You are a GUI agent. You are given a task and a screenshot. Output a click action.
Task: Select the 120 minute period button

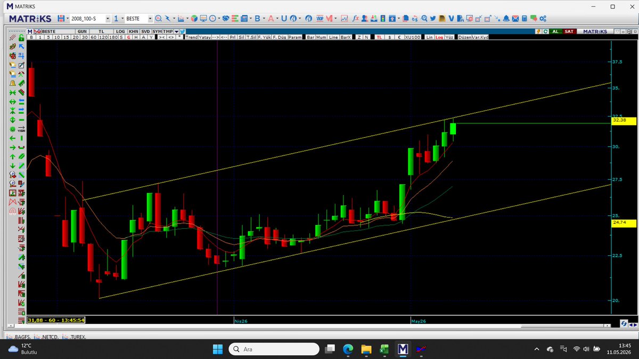pos(104,37)
